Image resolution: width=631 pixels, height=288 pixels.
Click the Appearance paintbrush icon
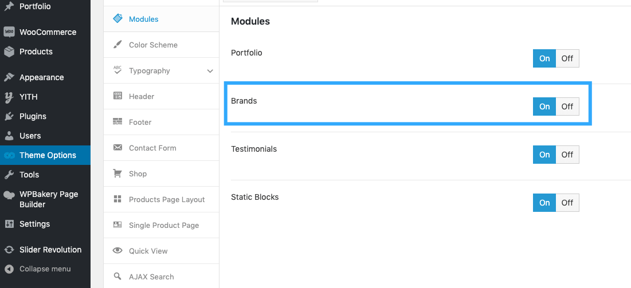click(x=9, y=77)
